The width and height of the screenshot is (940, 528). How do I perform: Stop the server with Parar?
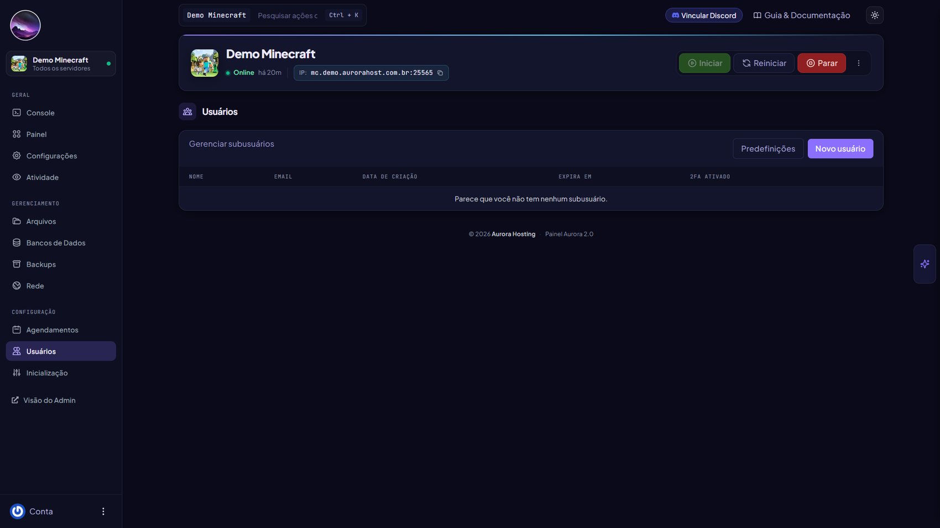pyautogui.click(x=822, y=63)
